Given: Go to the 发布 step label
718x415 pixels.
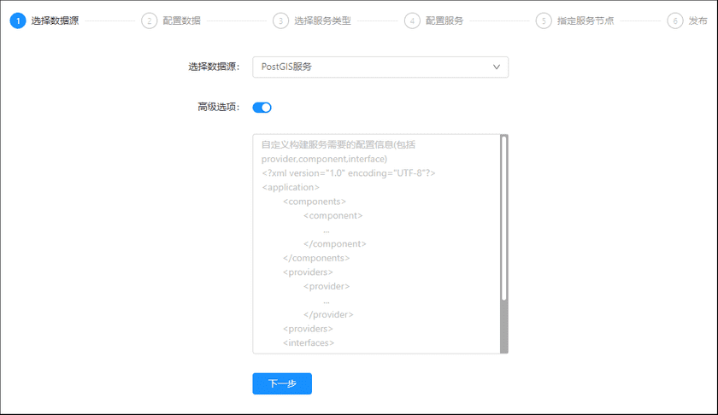Looking at the screenshot, I should tap(697, 20).
